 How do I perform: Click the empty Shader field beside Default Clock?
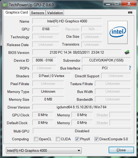120,123
